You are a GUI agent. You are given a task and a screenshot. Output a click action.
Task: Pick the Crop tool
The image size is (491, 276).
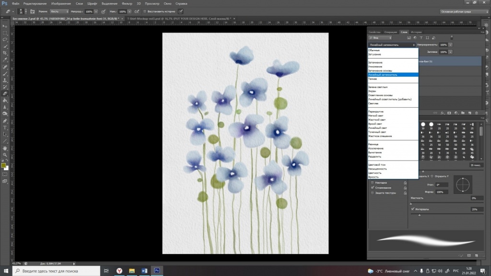click(5, 53)
